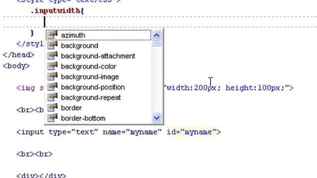Click the </head> closing tag
Image resolution: width=317 pixels, height=178 pixels.
(x=19, y=55)
